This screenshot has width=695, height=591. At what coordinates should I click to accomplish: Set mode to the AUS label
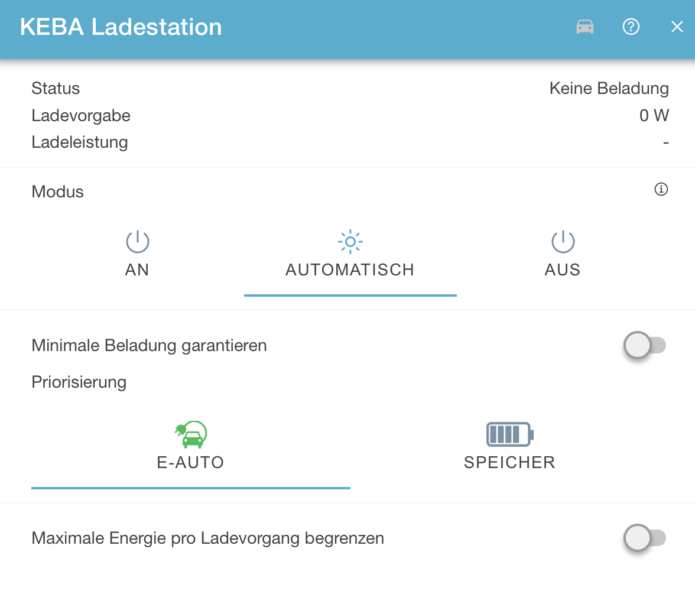click(x=563, y=270)
